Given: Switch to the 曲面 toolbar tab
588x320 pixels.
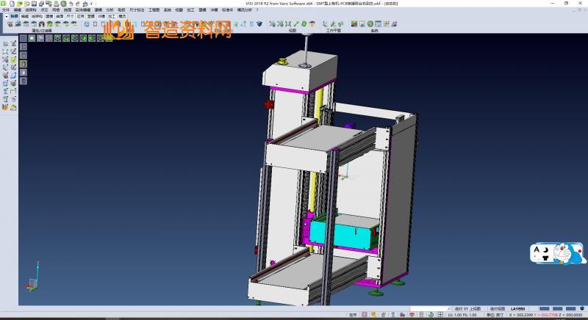Looking at the screenshot, I should [x=60, y=15].
